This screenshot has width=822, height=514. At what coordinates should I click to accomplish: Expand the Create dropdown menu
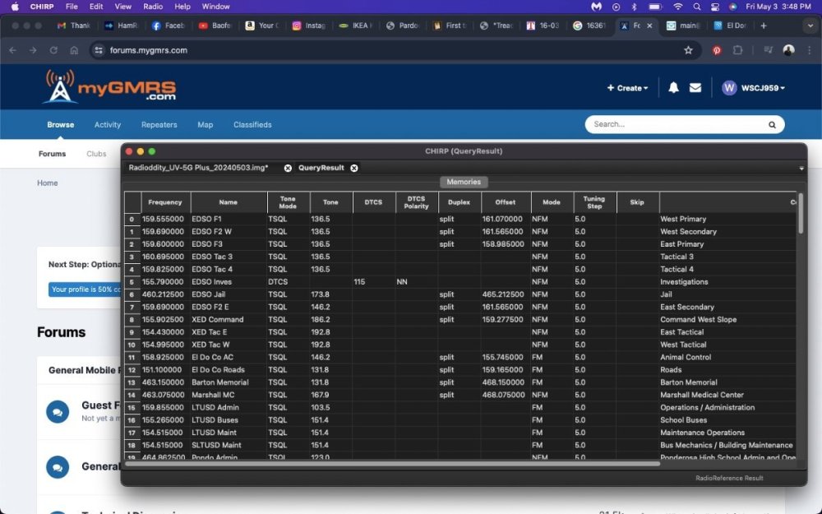click(627, 88)
